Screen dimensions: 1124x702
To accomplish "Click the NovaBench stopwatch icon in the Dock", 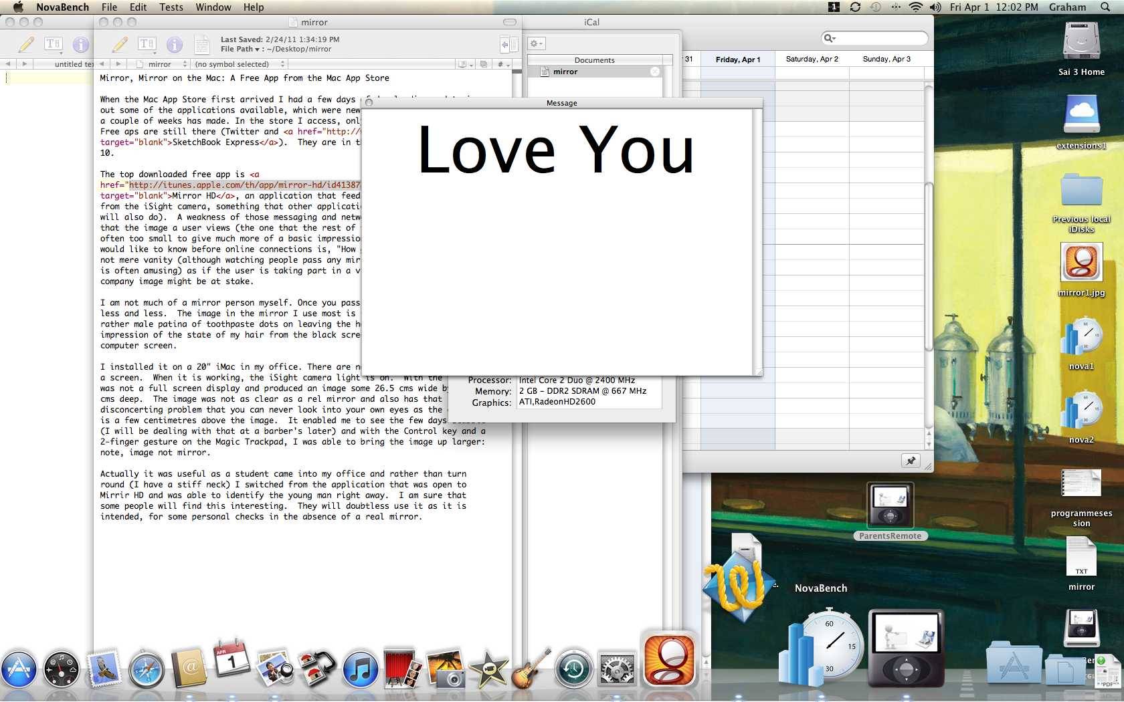I will pyautogui.click(x=821, y=647).
